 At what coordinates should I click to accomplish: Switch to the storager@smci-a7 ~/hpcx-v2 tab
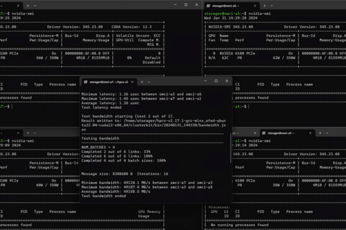109,82
